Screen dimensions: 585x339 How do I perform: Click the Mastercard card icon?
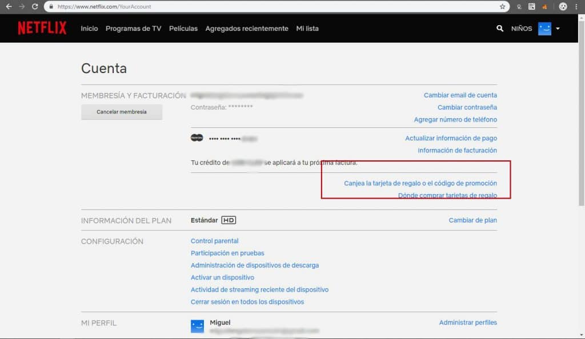(x=197, y=138)
